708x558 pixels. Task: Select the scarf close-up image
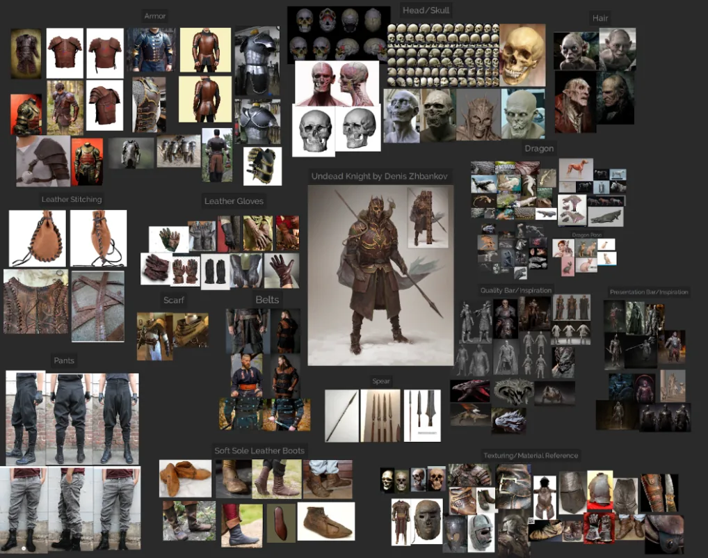click(191, 330)
